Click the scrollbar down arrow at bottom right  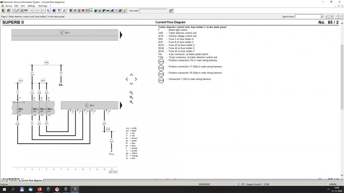[342, 175]
